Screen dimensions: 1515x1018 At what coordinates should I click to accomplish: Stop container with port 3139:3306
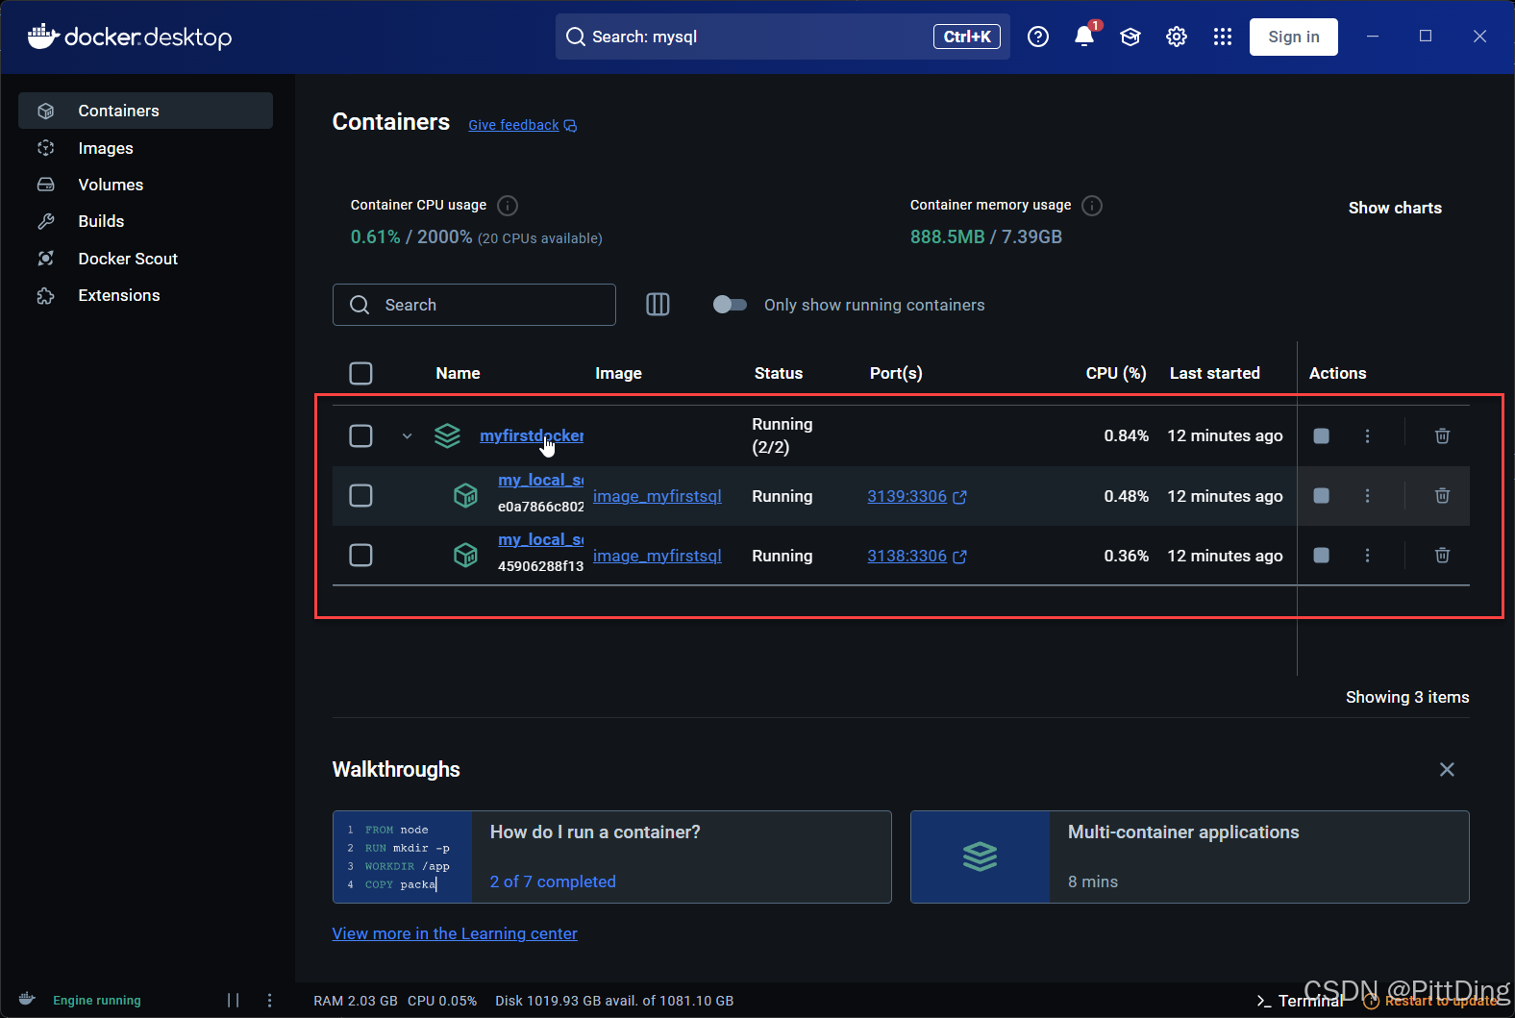1322,496
